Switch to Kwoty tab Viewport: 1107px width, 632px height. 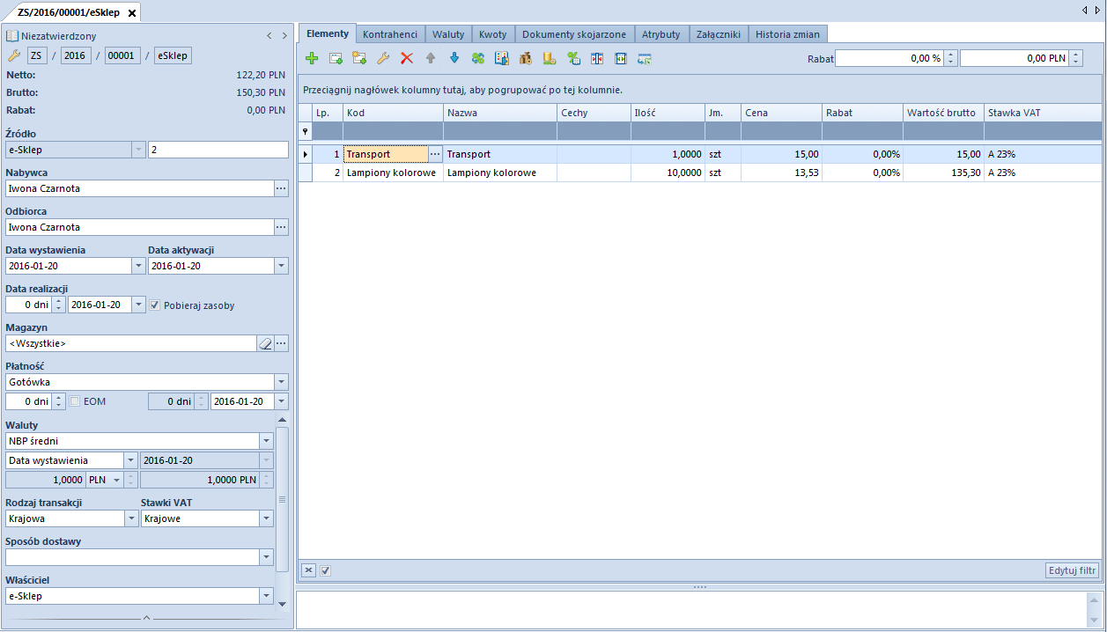click(493, 34)
